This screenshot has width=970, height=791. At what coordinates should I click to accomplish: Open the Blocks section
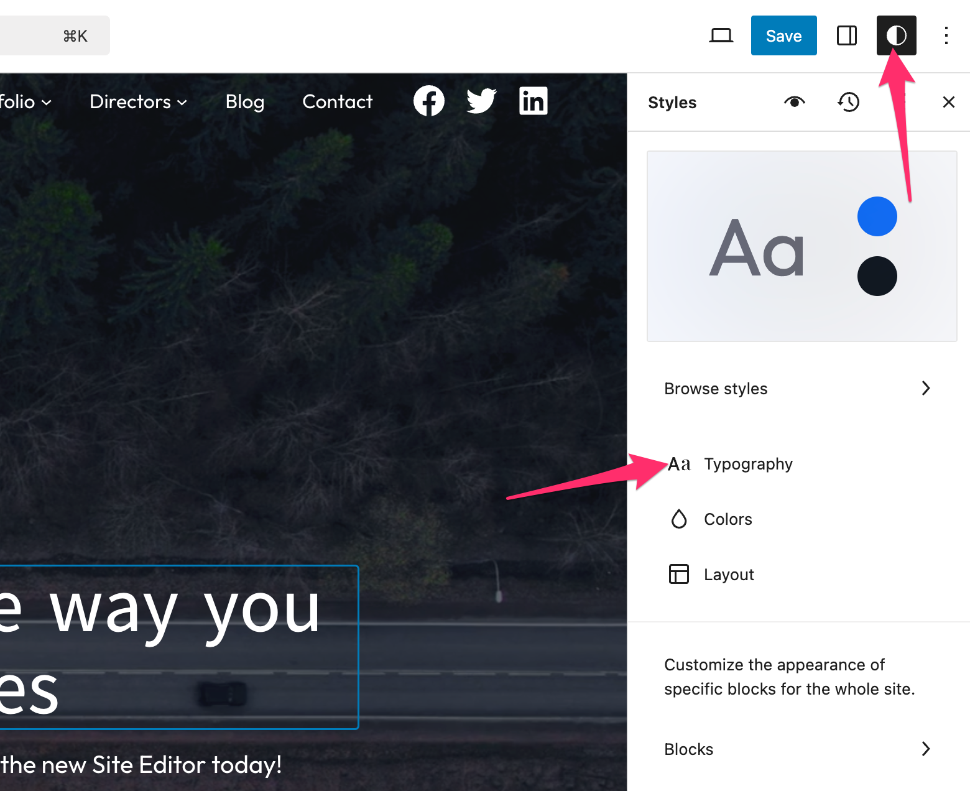click(x=798, y=749)
